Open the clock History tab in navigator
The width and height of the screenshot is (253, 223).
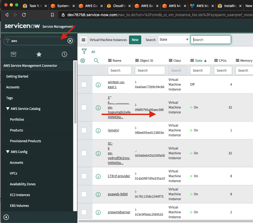(64, 54)
